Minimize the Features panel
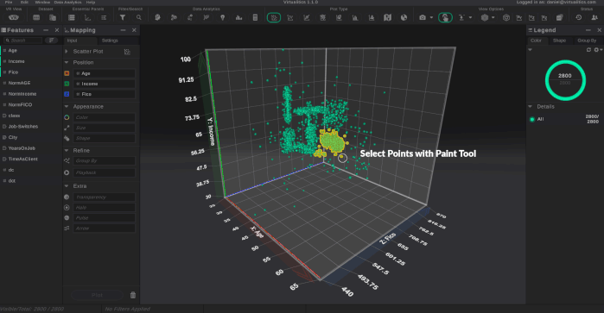 (46, 30)
